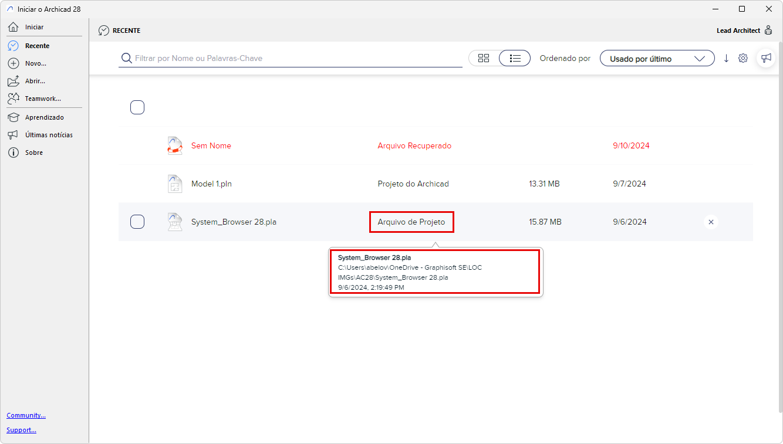Click the 9/10/2024 date

click(x=631, y=145)
